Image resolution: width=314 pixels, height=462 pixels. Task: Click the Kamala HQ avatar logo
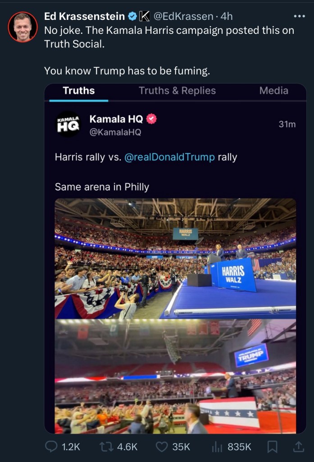pos(68,125)
